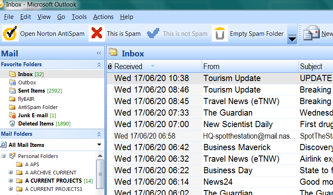This screenshot has height=195, width=333.
Task: Sort by the Received column header
Action: click(x=157, y=67)
